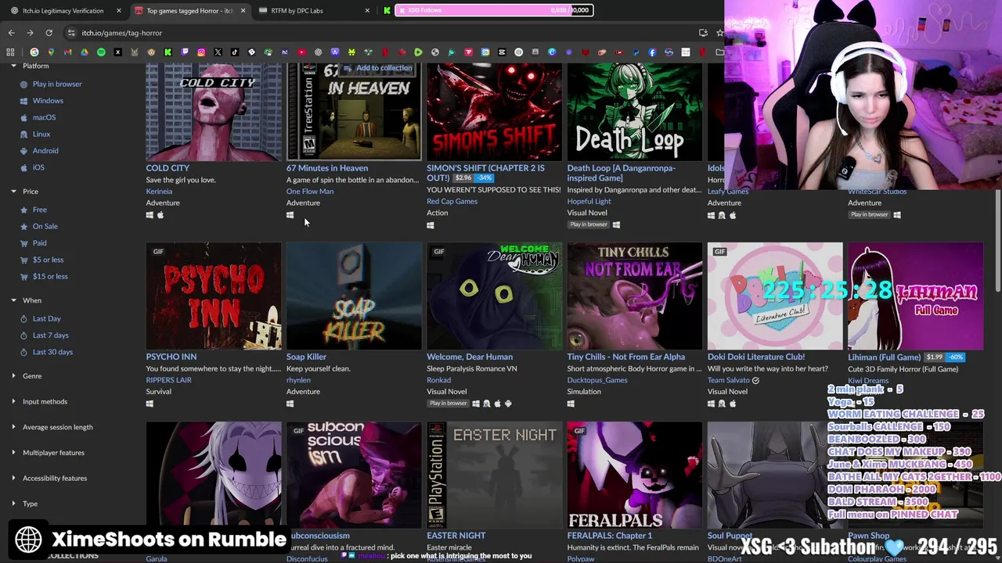The width and height of the screenshot is (1002, 563).
Task: Click Windows platform icon under 67 Minutes in Heaven
Action: 290,215
